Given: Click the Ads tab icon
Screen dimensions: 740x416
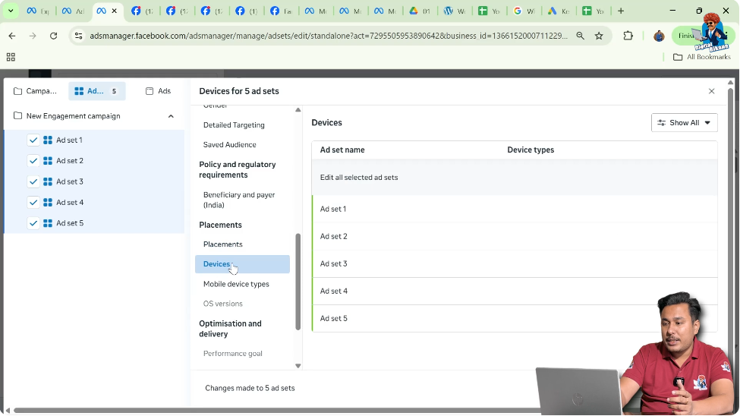Looking at the screenshot, I should 150,91.
